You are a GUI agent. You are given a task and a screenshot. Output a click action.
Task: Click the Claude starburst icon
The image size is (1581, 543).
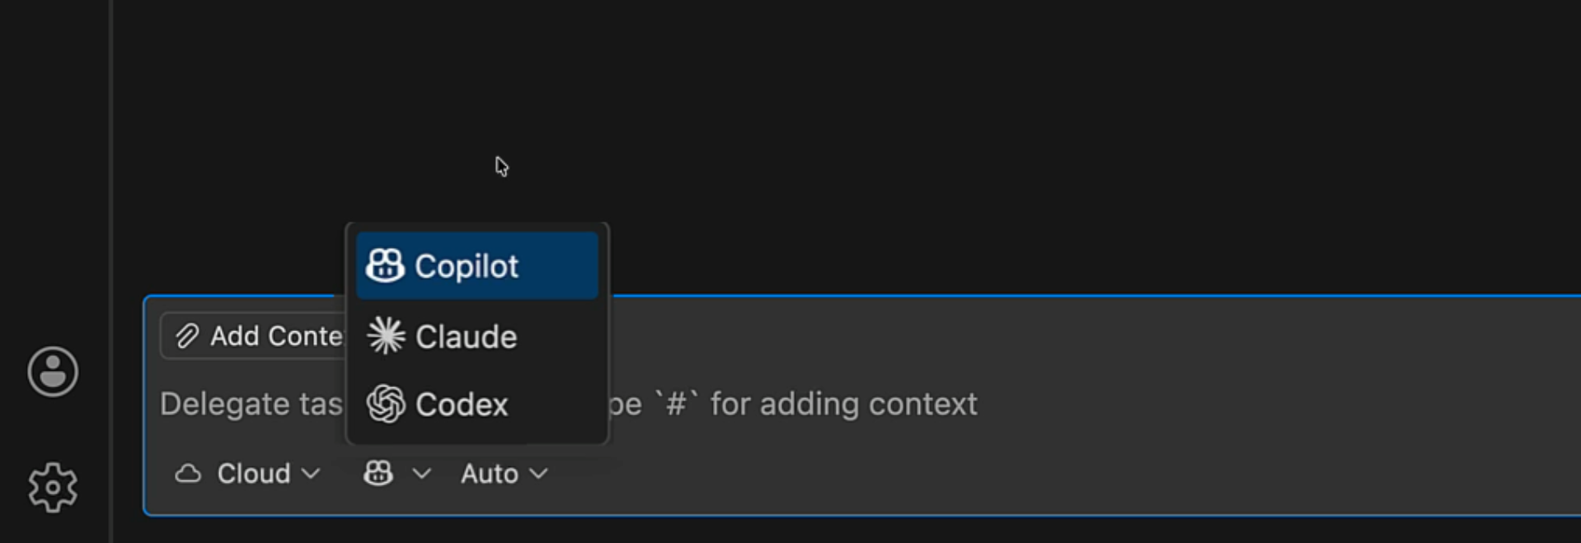(x=387, y=335)
